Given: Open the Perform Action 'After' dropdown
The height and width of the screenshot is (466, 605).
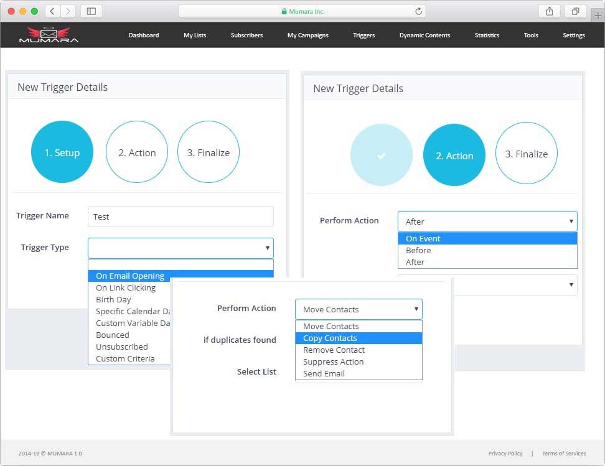Looking at the screenshot, I should 487,221.
